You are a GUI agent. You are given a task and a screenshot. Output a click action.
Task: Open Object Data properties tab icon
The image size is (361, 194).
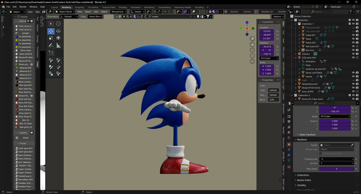[289, 160]
